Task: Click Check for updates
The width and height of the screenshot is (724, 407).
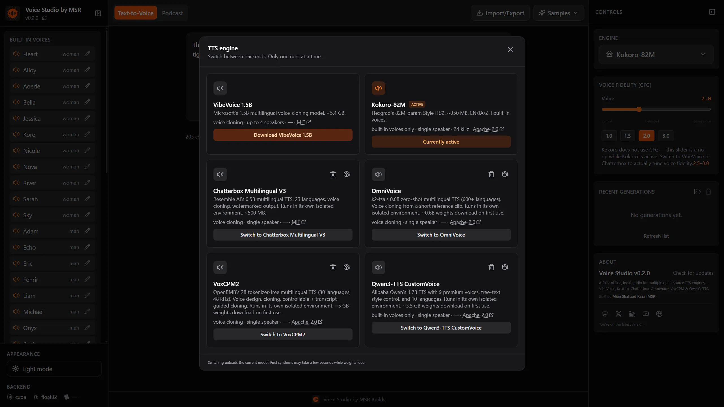Action: 693,273
